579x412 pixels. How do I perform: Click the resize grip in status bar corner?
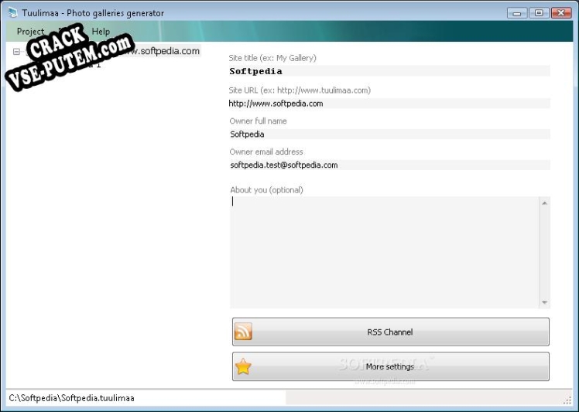[x=567, y=400]
